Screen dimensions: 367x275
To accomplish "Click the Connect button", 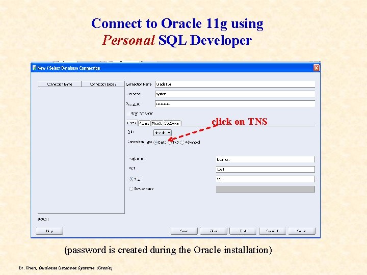I will point(272,231).
